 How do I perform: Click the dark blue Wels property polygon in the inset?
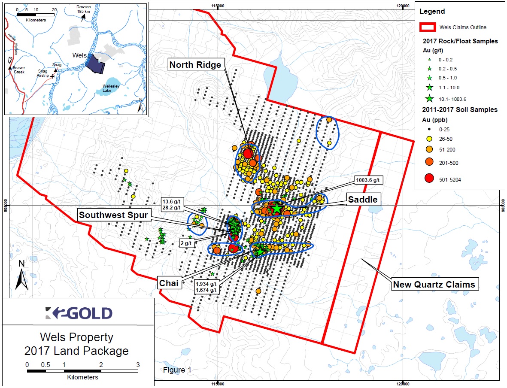click(95, 64)
